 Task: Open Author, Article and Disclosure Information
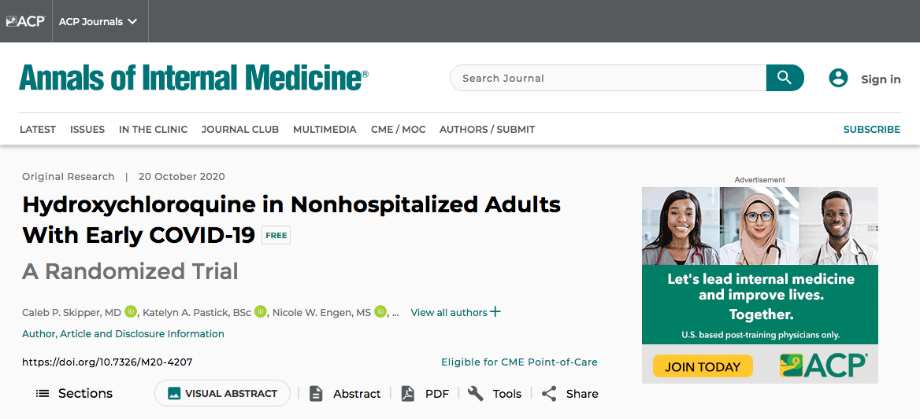click(x=123, y=334)
